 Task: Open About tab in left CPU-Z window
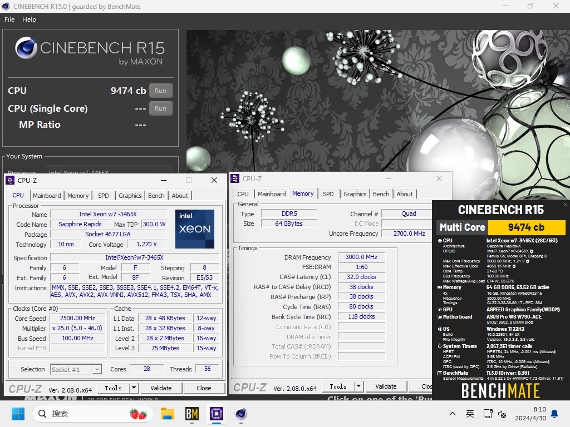(x=180, y=196)
